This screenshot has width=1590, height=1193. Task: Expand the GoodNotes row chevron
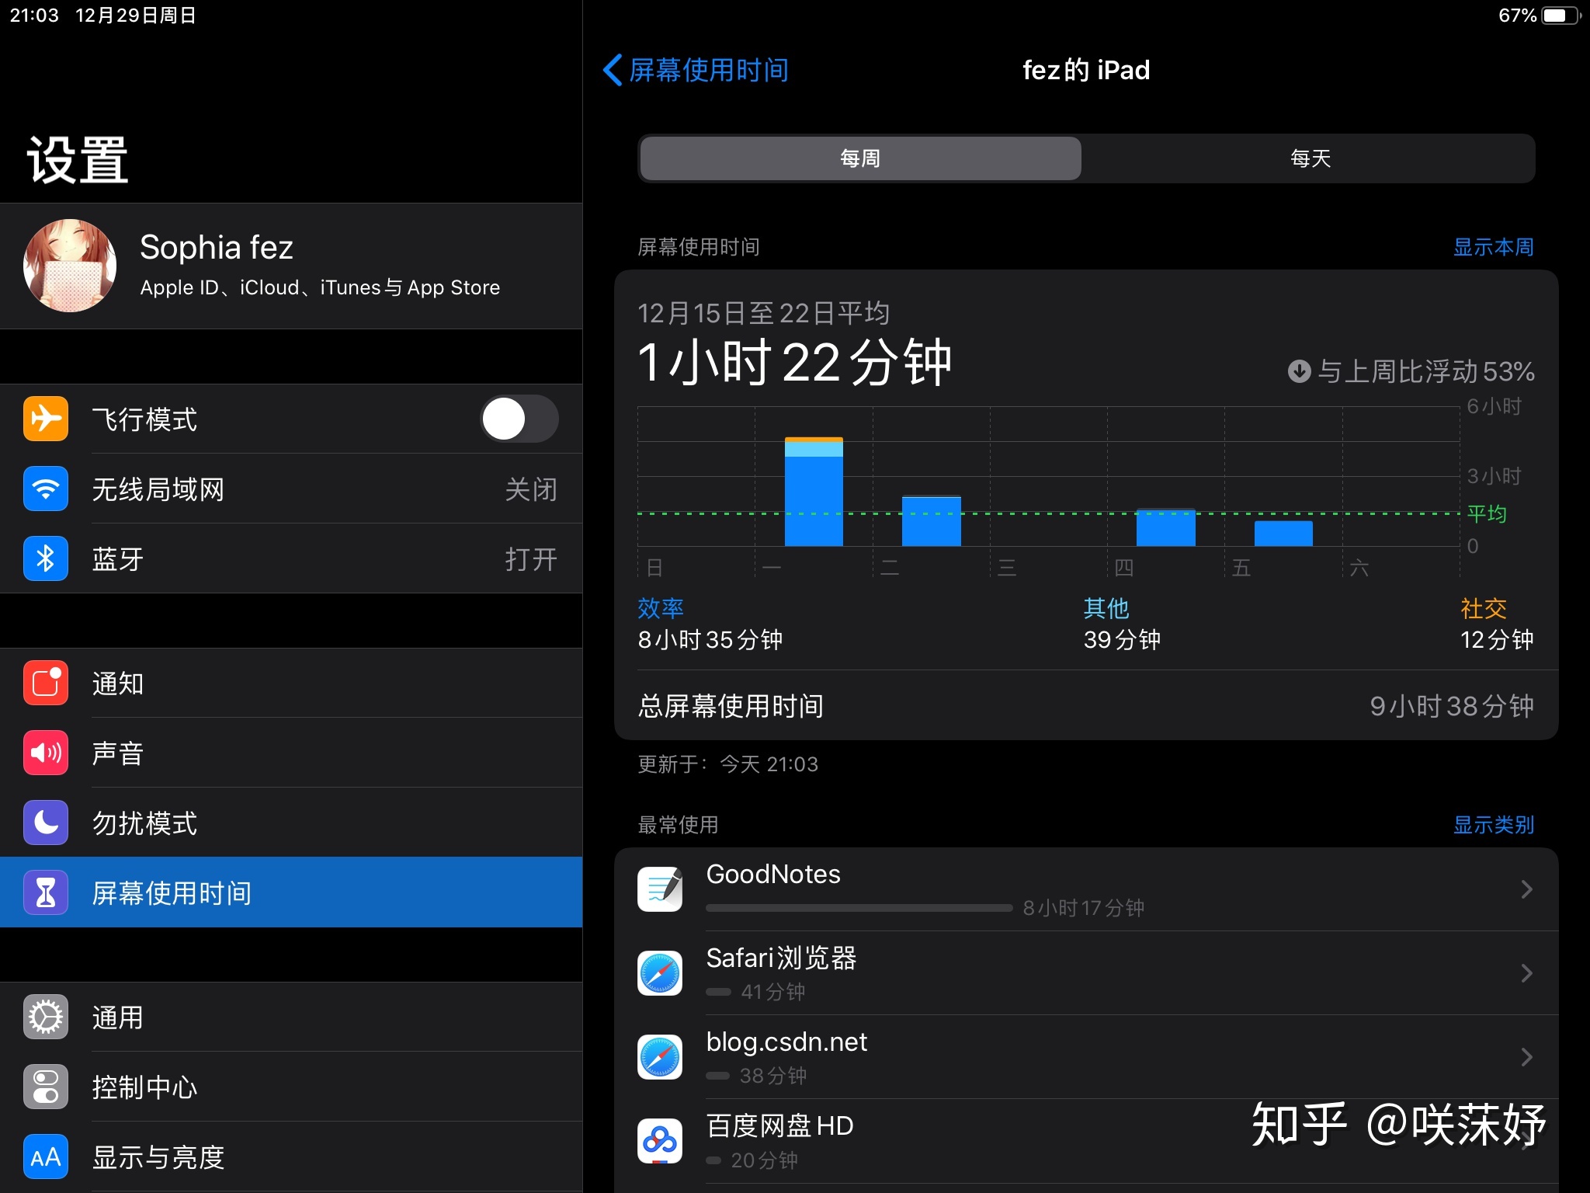pos(1526,889)
